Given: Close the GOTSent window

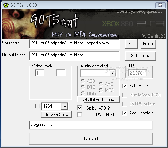Looking at the screenshot, I should coord(160,5).
